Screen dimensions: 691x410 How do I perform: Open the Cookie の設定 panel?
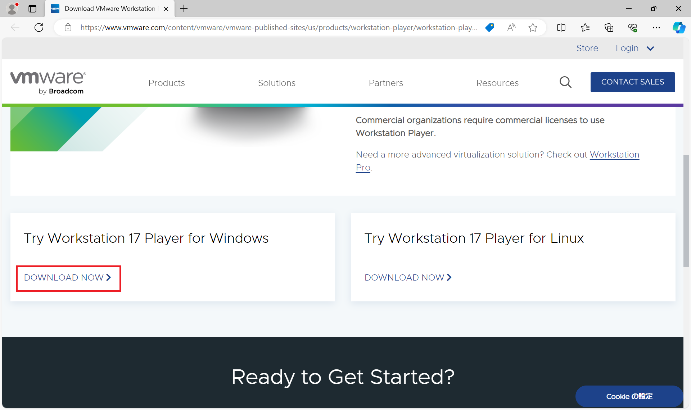point(629,396)
